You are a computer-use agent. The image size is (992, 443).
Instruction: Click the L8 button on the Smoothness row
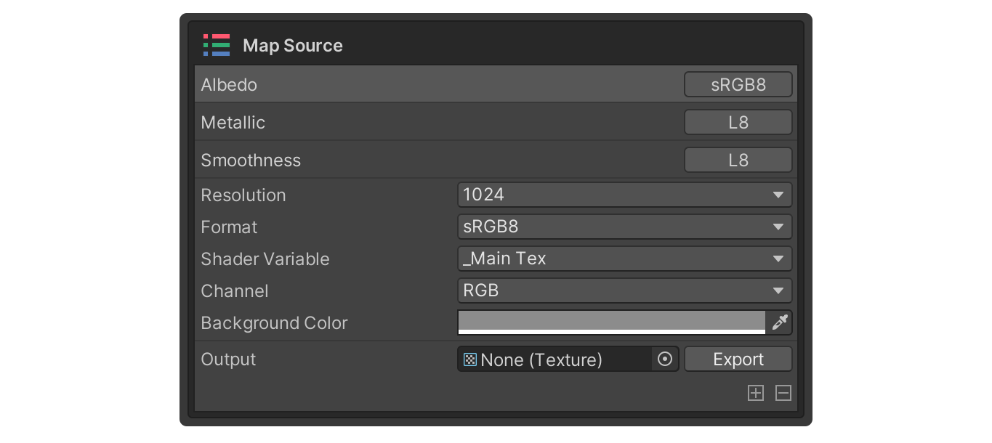pos(738,160)
